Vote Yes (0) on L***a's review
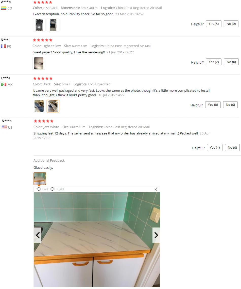Screen dimensions: 241x289 click(x=213, y=105)
